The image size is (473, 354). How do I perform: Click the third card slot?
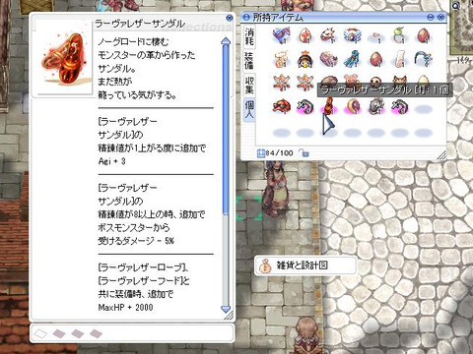point(78,333)
